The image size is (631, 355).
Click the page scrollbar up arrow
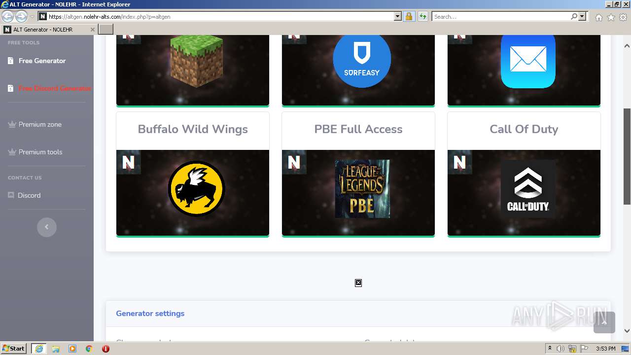(627, 46)
